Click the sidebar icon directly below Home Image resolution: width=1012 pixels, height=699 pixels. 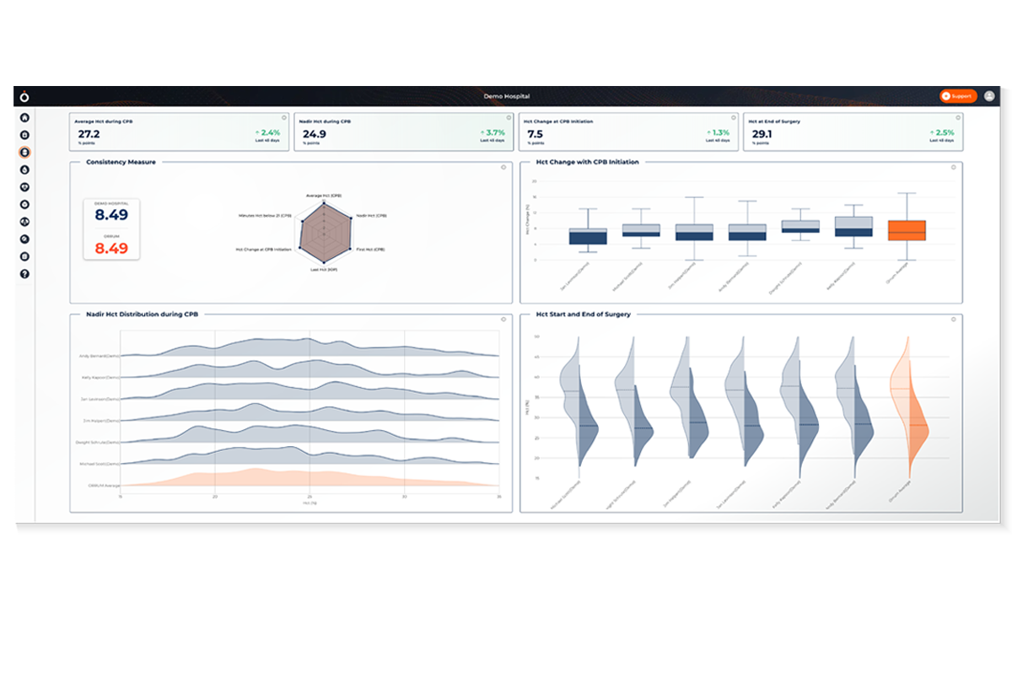tap(25, 135)
